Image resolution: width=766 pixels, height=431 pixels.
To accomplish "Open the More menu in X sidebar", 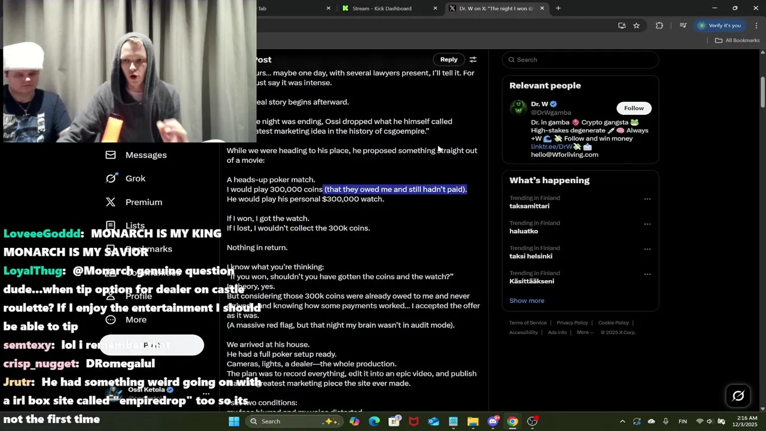I will click(126, 320).
